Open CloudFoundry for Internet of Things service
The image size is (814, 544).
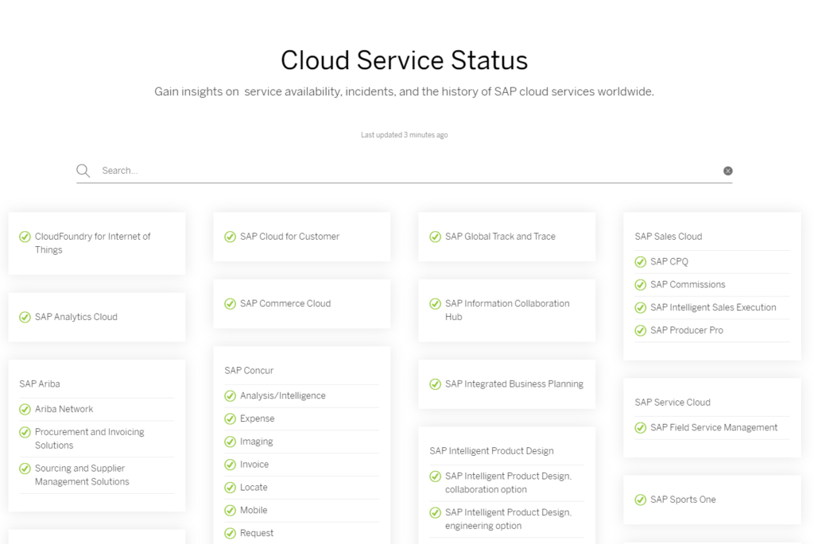tap(92, 243)
